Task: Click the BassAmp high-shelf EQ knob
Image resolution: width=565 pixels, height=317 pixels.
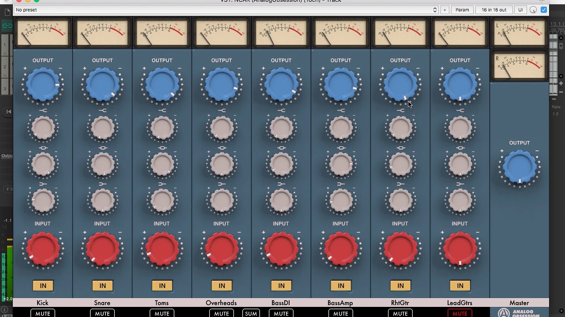Action: click(341, 128)
